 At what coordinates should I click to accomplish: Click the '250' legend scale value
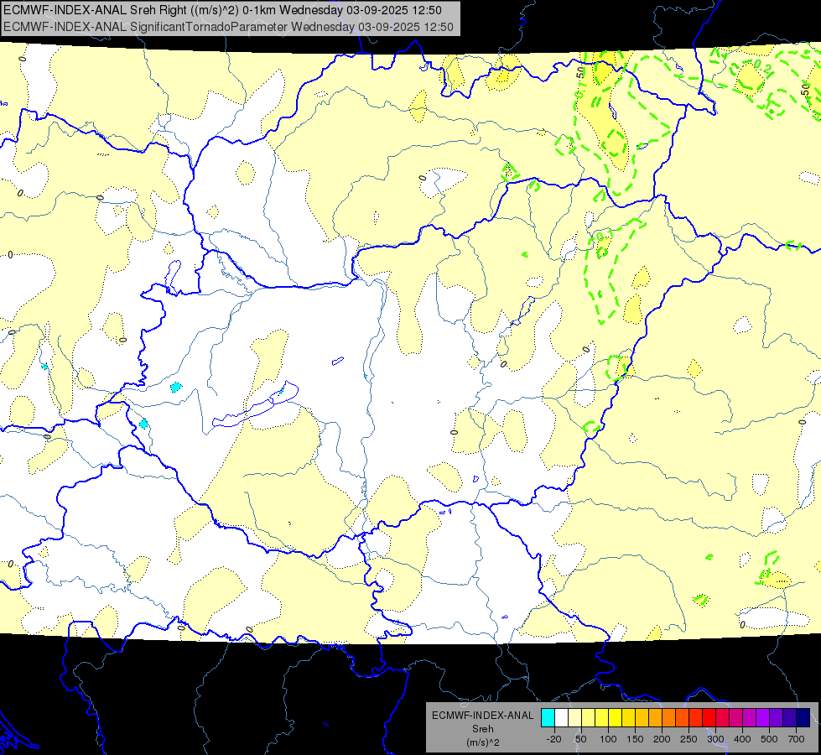click(688, 739)
